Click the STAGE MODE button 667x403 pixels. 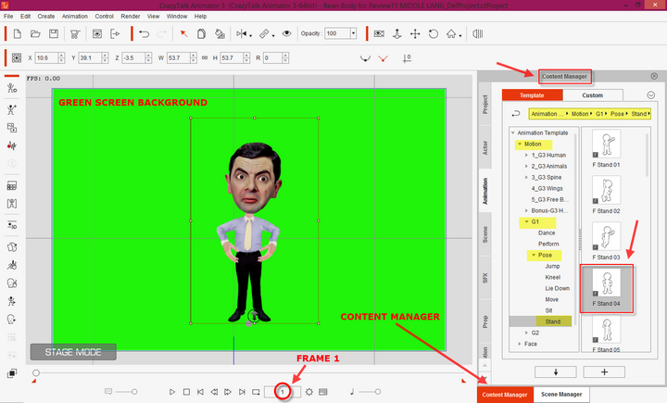click(x=73, y=352)
